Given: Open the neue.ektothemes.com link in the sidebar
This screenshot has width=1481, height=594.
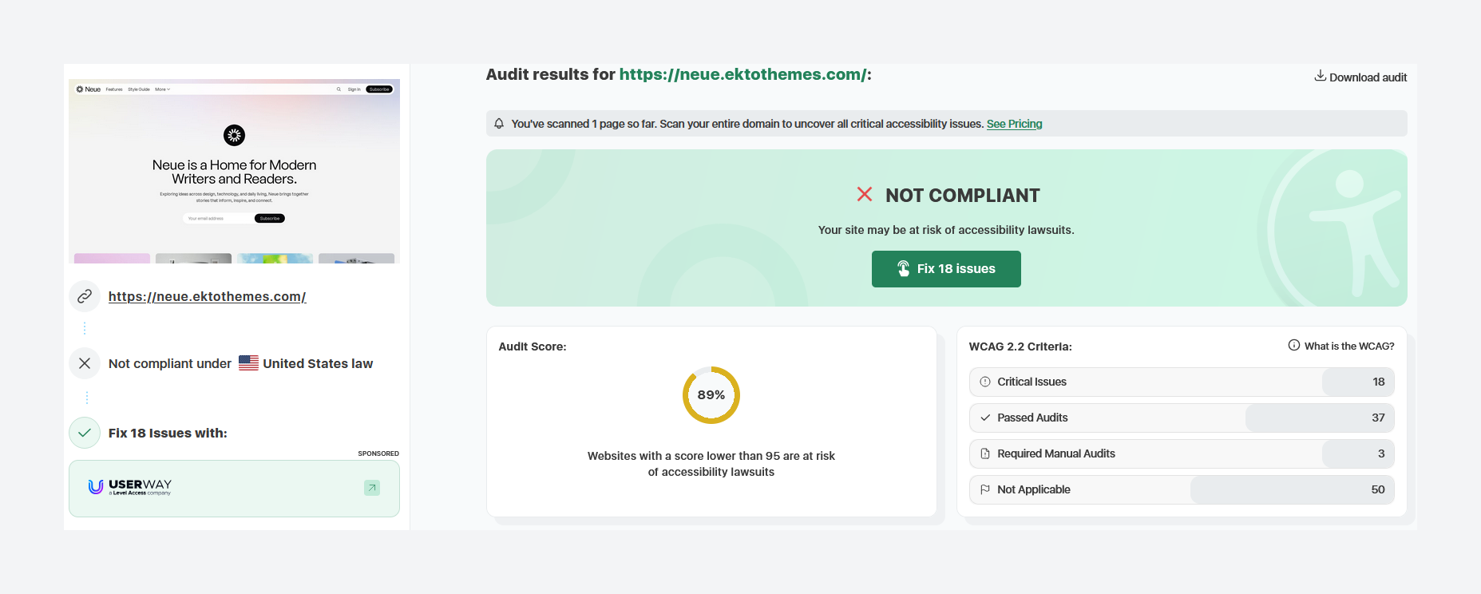Looking at the screenshot, I should [207, 296].
